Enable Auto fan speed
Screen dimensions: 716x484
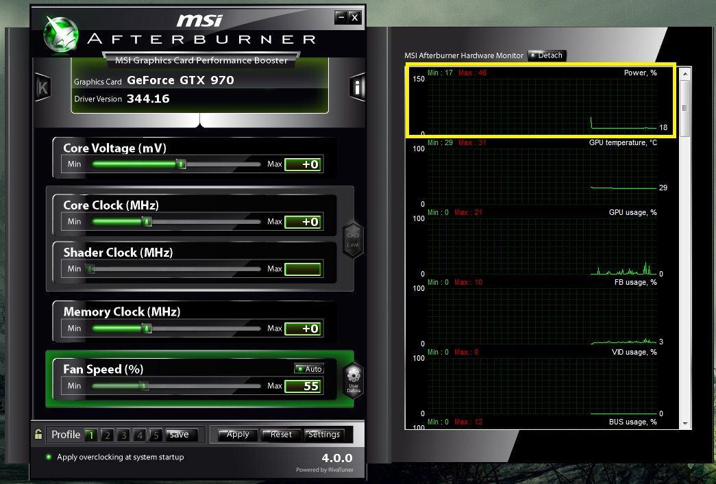(x=309, y=368)
